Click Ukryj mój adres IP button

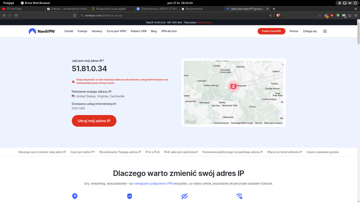click(x=94, y=121)
